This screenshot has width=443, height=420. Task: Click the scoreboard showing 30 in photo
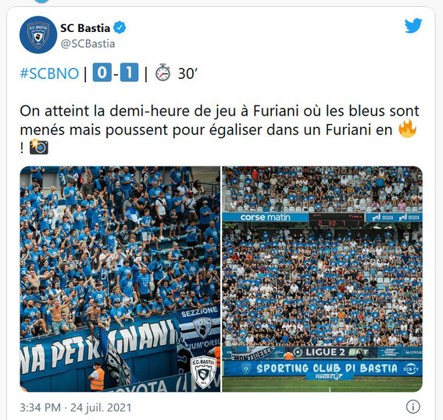tap(337, 221)
